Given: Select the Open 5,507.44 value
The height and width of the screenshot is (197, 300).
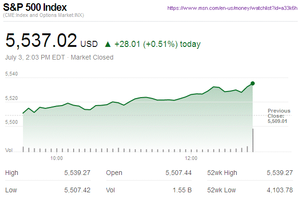Looking at the screenshot, I should pos(178,173).
